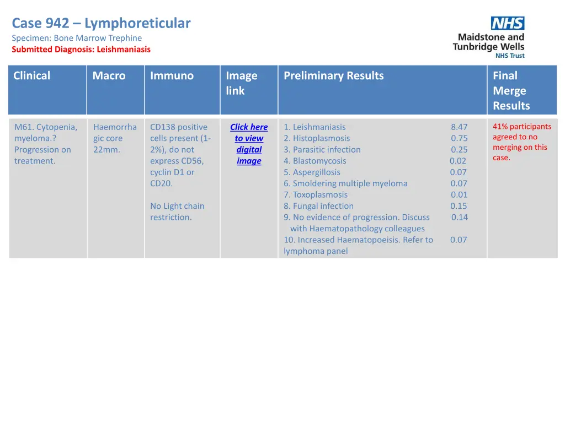Click the score '0.02' for Blastomycosis
This screenshot has width=565, height=423.
458,161
